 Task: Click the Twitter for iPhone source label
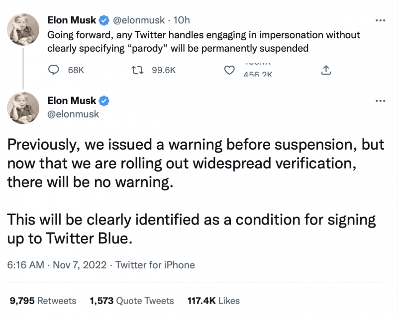155,265
